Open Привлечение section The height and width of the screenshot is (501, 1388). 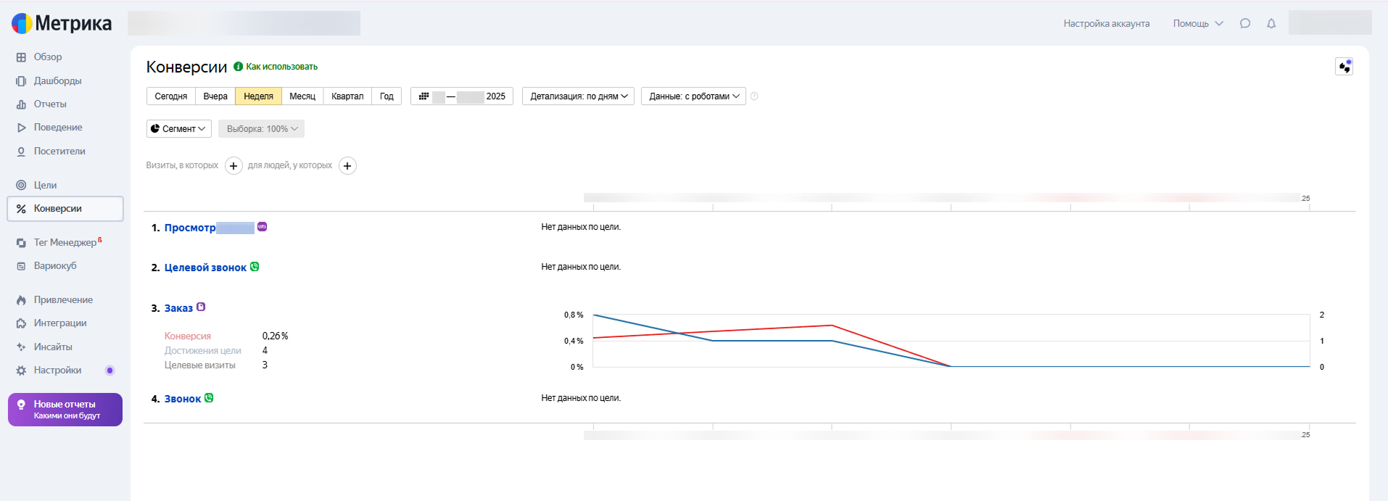[63, 299]
